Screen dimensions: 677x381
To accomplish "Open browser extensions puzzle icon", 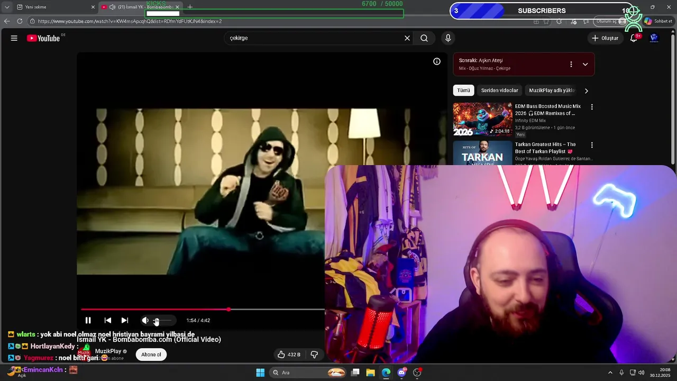I will pos(559,21).
